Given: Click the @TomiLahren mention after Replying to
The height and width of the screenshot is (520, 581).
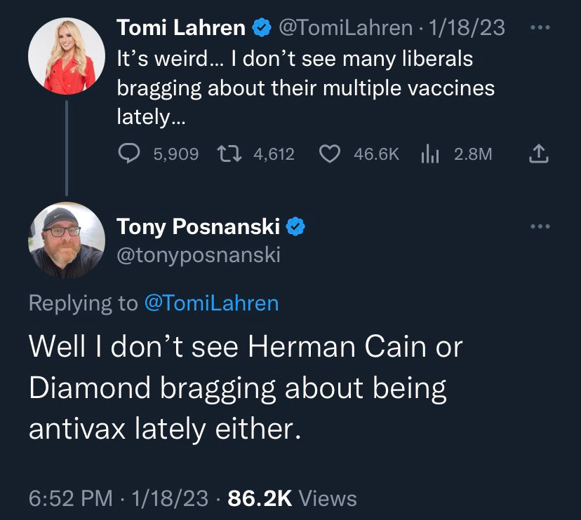Looking at the screenshot, I should click(211, 303).
